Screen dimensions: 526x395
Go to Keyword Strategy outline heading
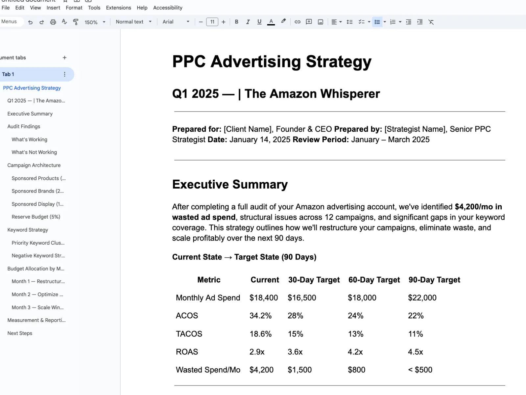(28, 230)
